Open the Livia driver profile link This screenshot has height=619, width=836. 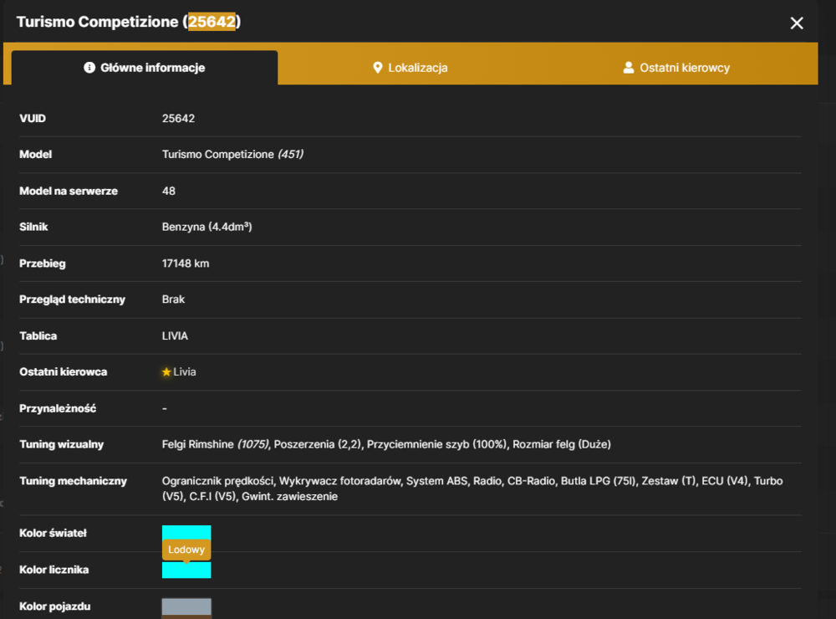pos(185,372)
